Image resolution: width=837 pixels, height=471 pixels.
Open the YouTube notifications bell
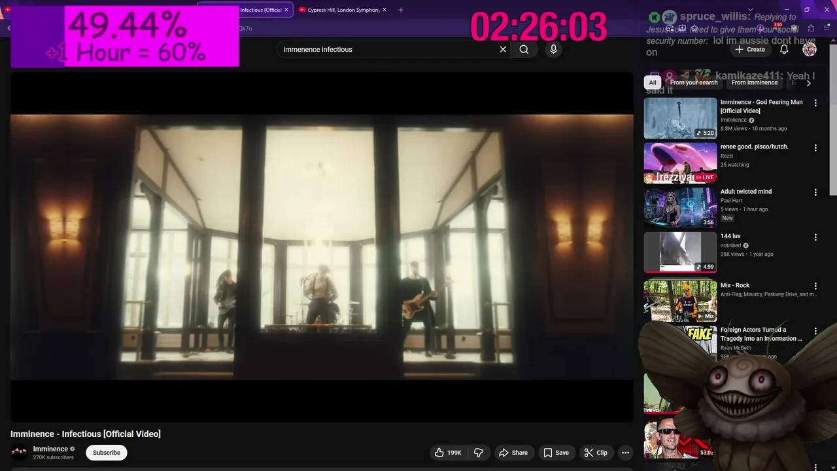pyautogui.click(x=784, y=49)
